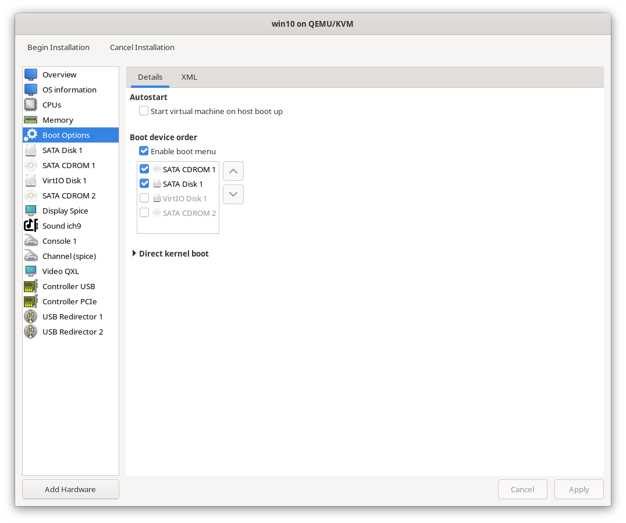Click the USB Redirector 2 icon
Viewport: 626px width, 523px height.
pos(31,332)
